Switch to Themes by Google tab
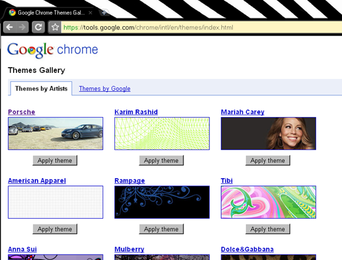342x260 pixels. pos(105,89)
